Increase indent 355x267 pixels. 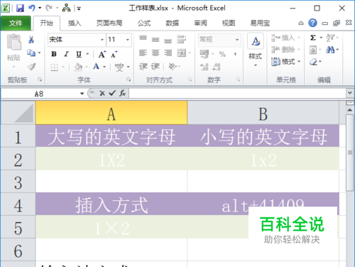155,67
